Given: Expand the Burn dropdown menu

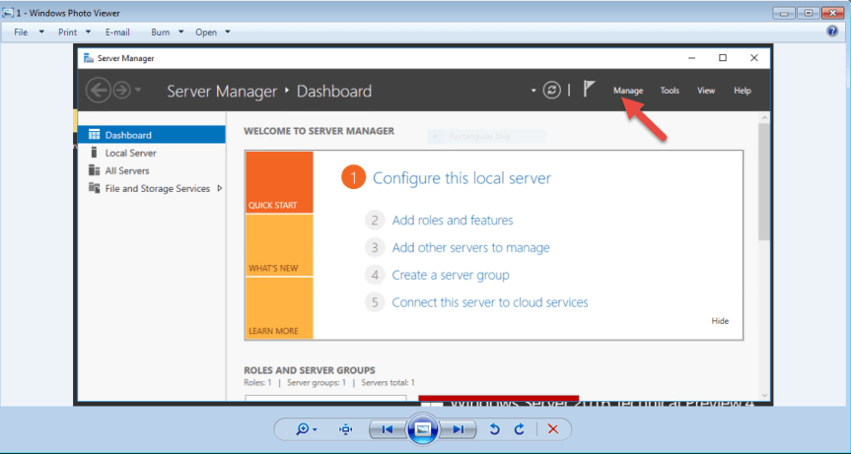Looking at the screenshot, I should [x=167, y=32].
